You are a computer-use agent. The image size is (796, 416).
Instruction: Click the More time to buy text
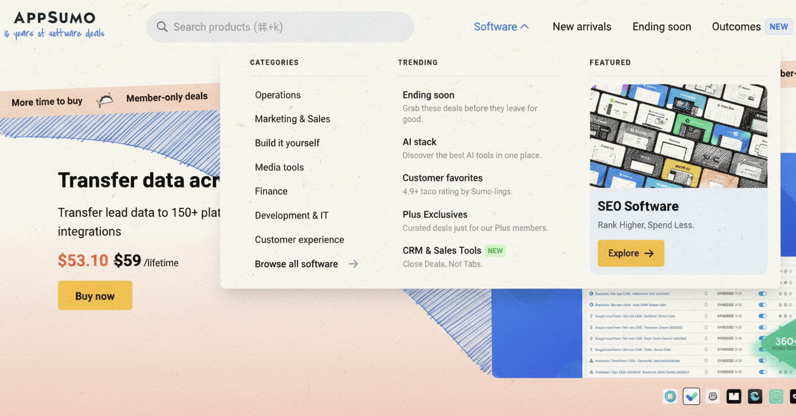point(47,102)
